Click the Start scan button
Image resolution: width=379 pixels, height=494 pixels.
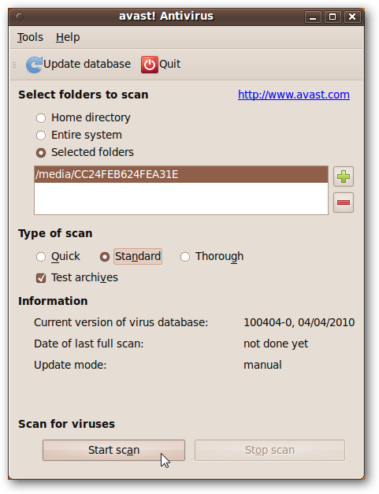point(113,450)
